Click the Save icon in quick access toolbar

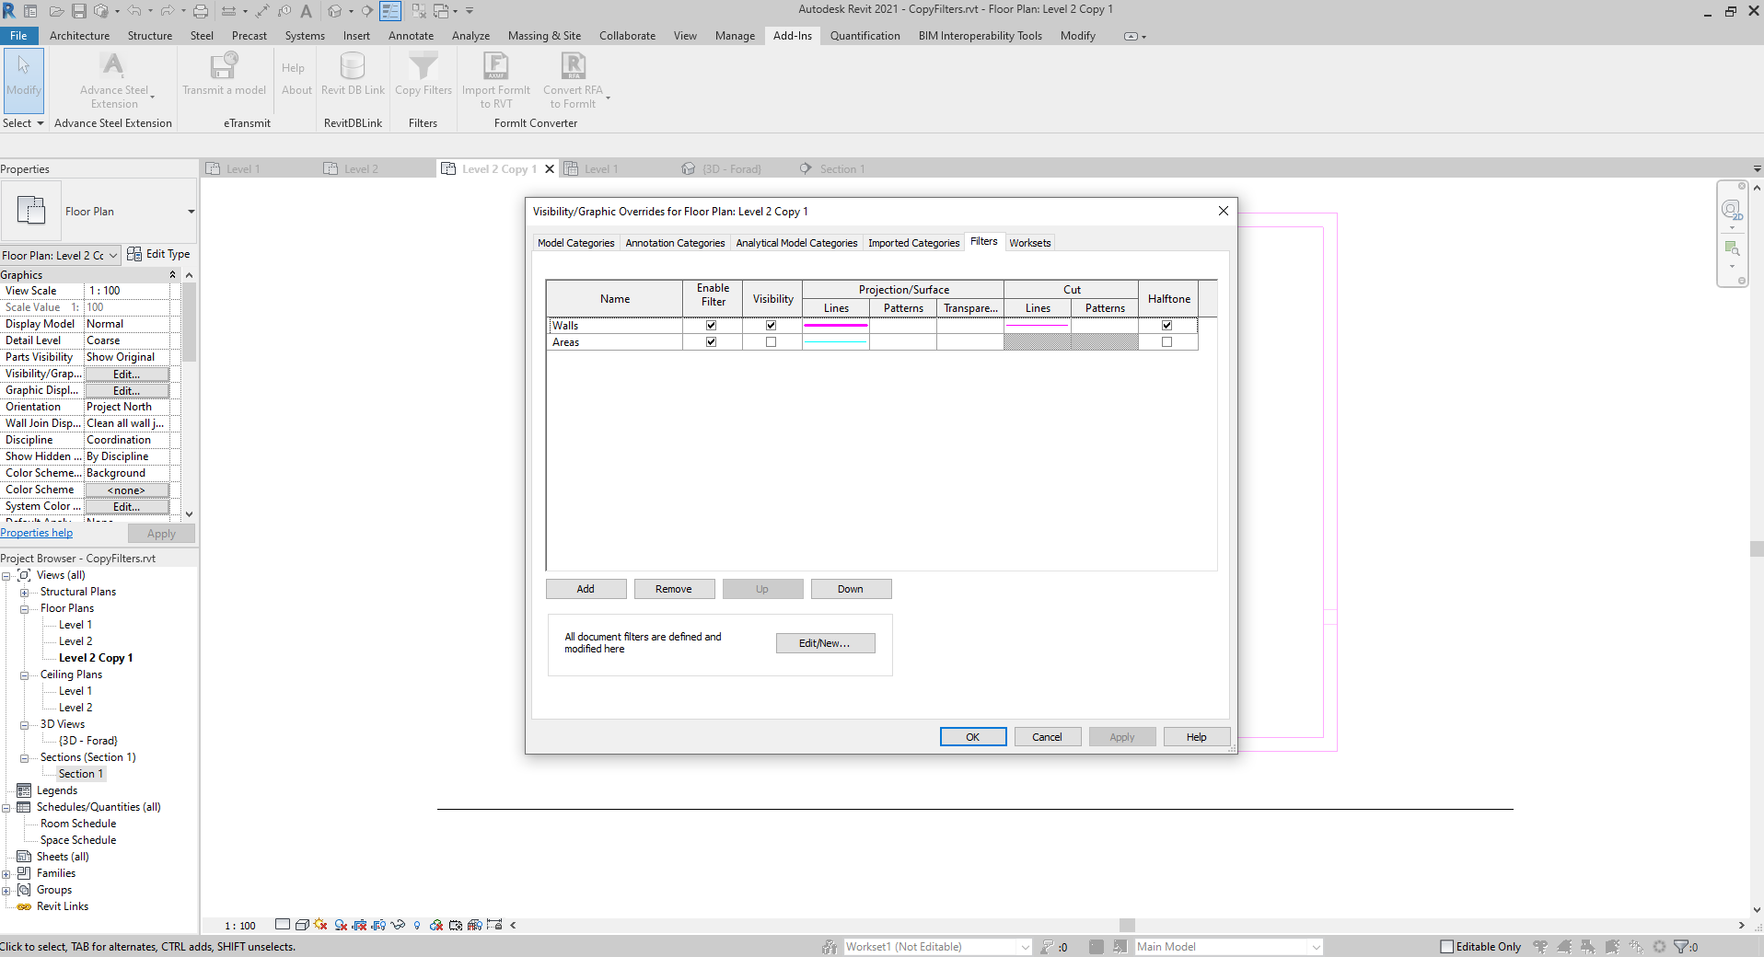click(79, 11)
